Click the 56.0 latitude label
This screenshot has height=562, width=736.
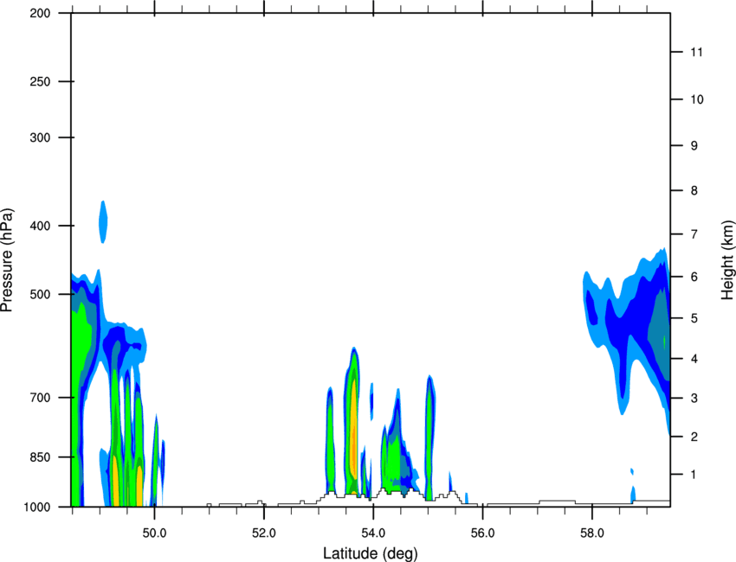(483, 533)
